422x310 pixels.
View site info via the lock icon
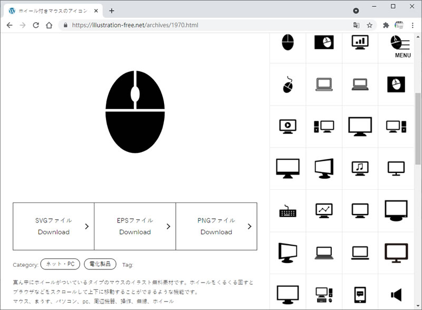tap(65, 25)
